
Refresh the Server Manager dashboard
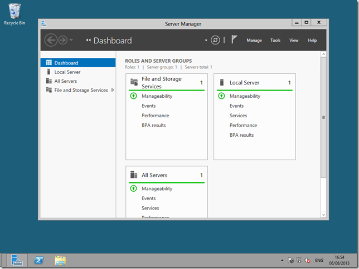(215, 40)
